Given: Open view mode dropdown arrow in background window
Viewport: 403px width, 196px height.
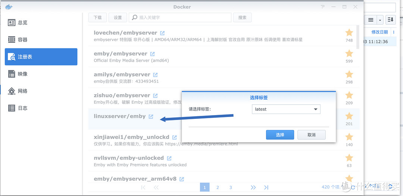Looking at the screenshot, I should tap(380, 19).
